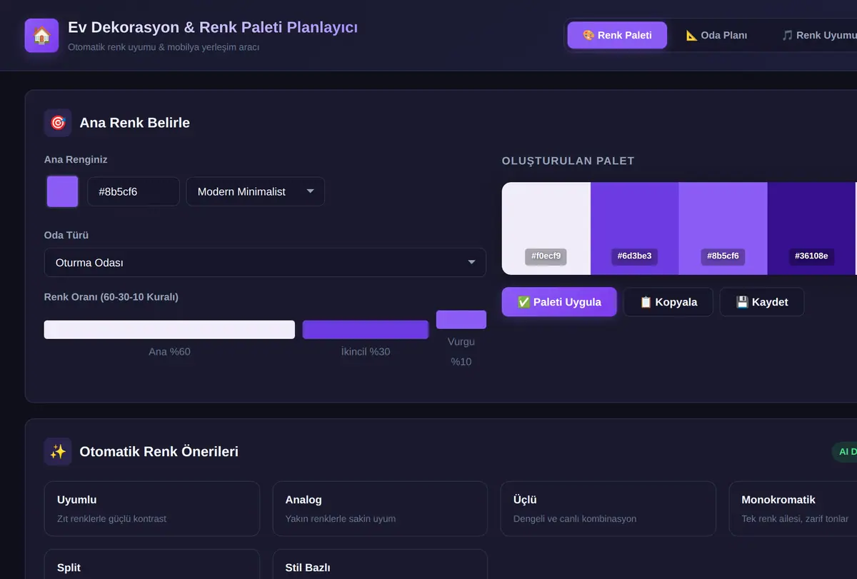Viewport: 857px width, 579px height.
Task: Click the İkincil %30 ratio bar
Action: pyautogui.click(x=366, y=329)
